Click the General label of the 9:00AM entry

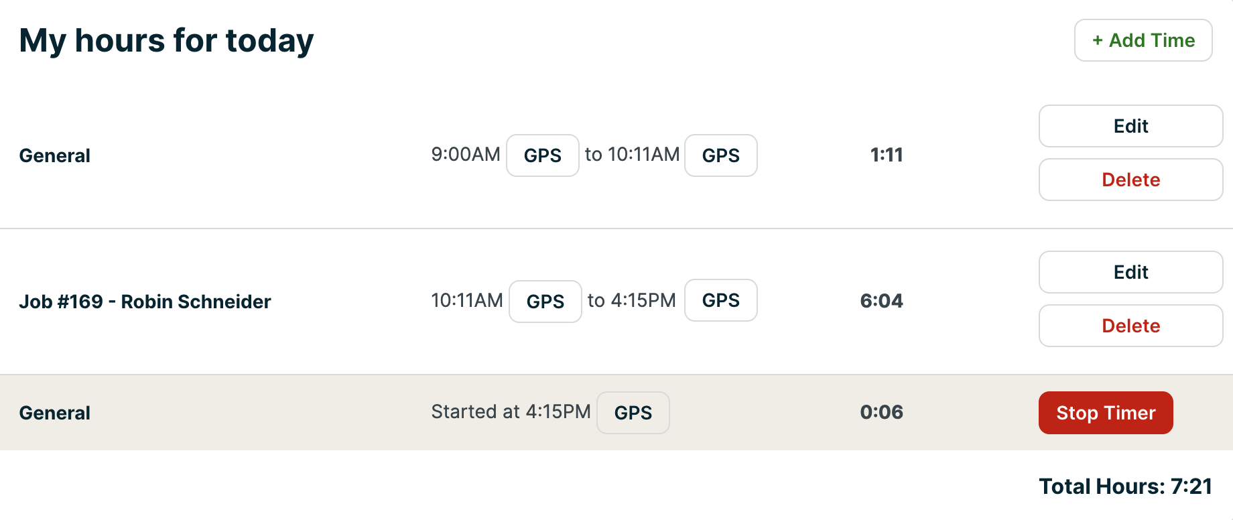point(54,155)
